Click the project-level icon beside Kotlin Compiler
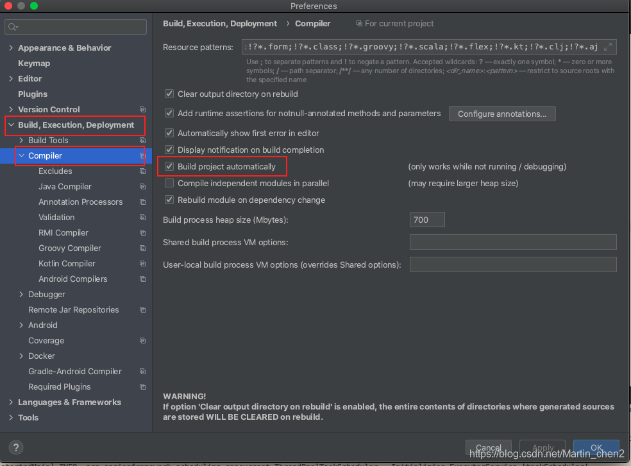 click(142, 263)
